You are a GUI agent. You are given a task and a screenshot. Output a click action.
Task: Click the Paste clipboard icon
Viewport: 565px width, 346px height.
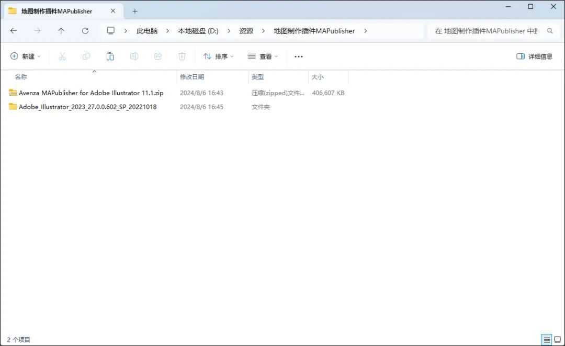click(x=110, y=56)
